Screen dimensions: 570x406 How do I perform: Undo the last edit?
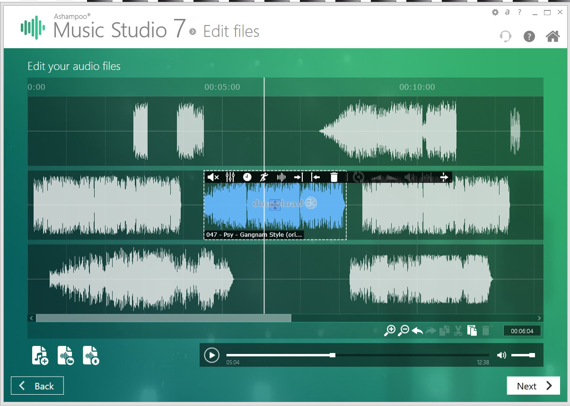417,331
